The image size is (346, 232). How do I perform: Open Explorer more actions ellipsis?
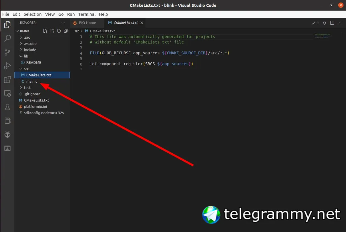click(x=63, y=23)
